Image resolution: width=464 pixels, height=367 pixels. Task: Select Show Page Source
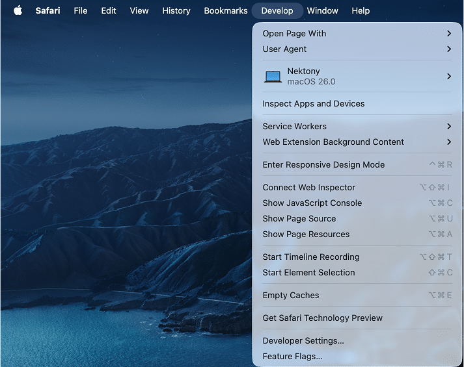[299, 218]
